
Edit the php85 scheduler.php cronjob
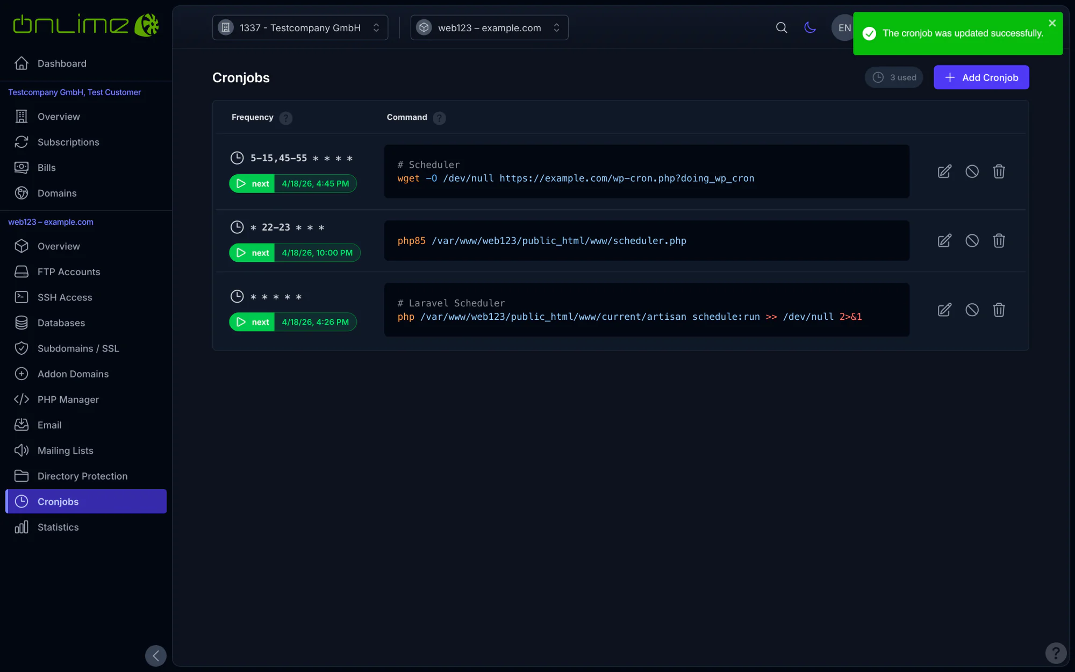(x=944, y=240)
